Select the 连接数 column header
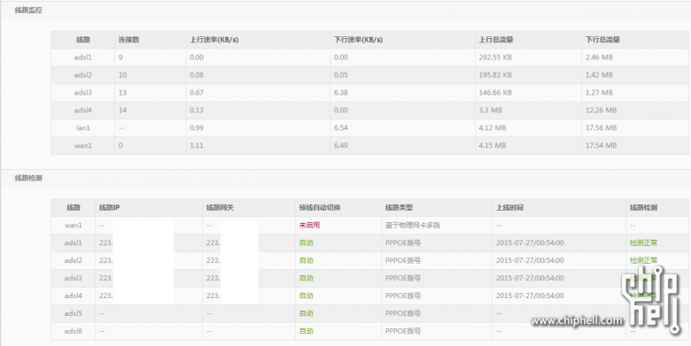691x346 pixels. 128,40
